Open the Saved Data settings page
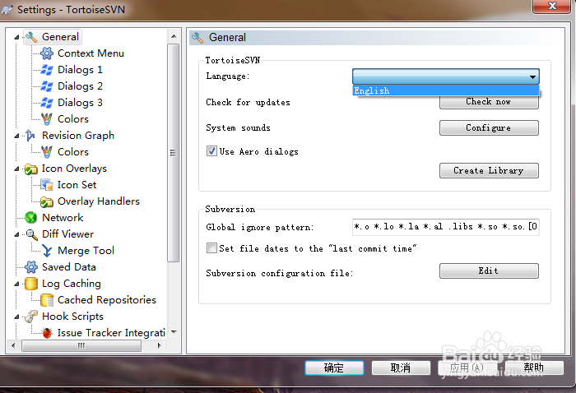 (x=69, y=267)
